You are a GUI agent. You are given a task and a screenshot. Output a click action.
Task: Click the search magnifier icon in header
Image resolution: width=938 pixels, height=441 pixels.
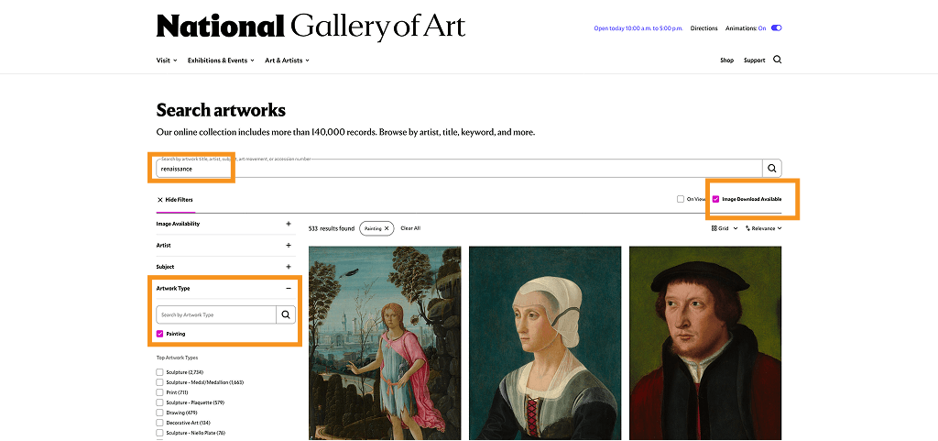coord(777,60)
